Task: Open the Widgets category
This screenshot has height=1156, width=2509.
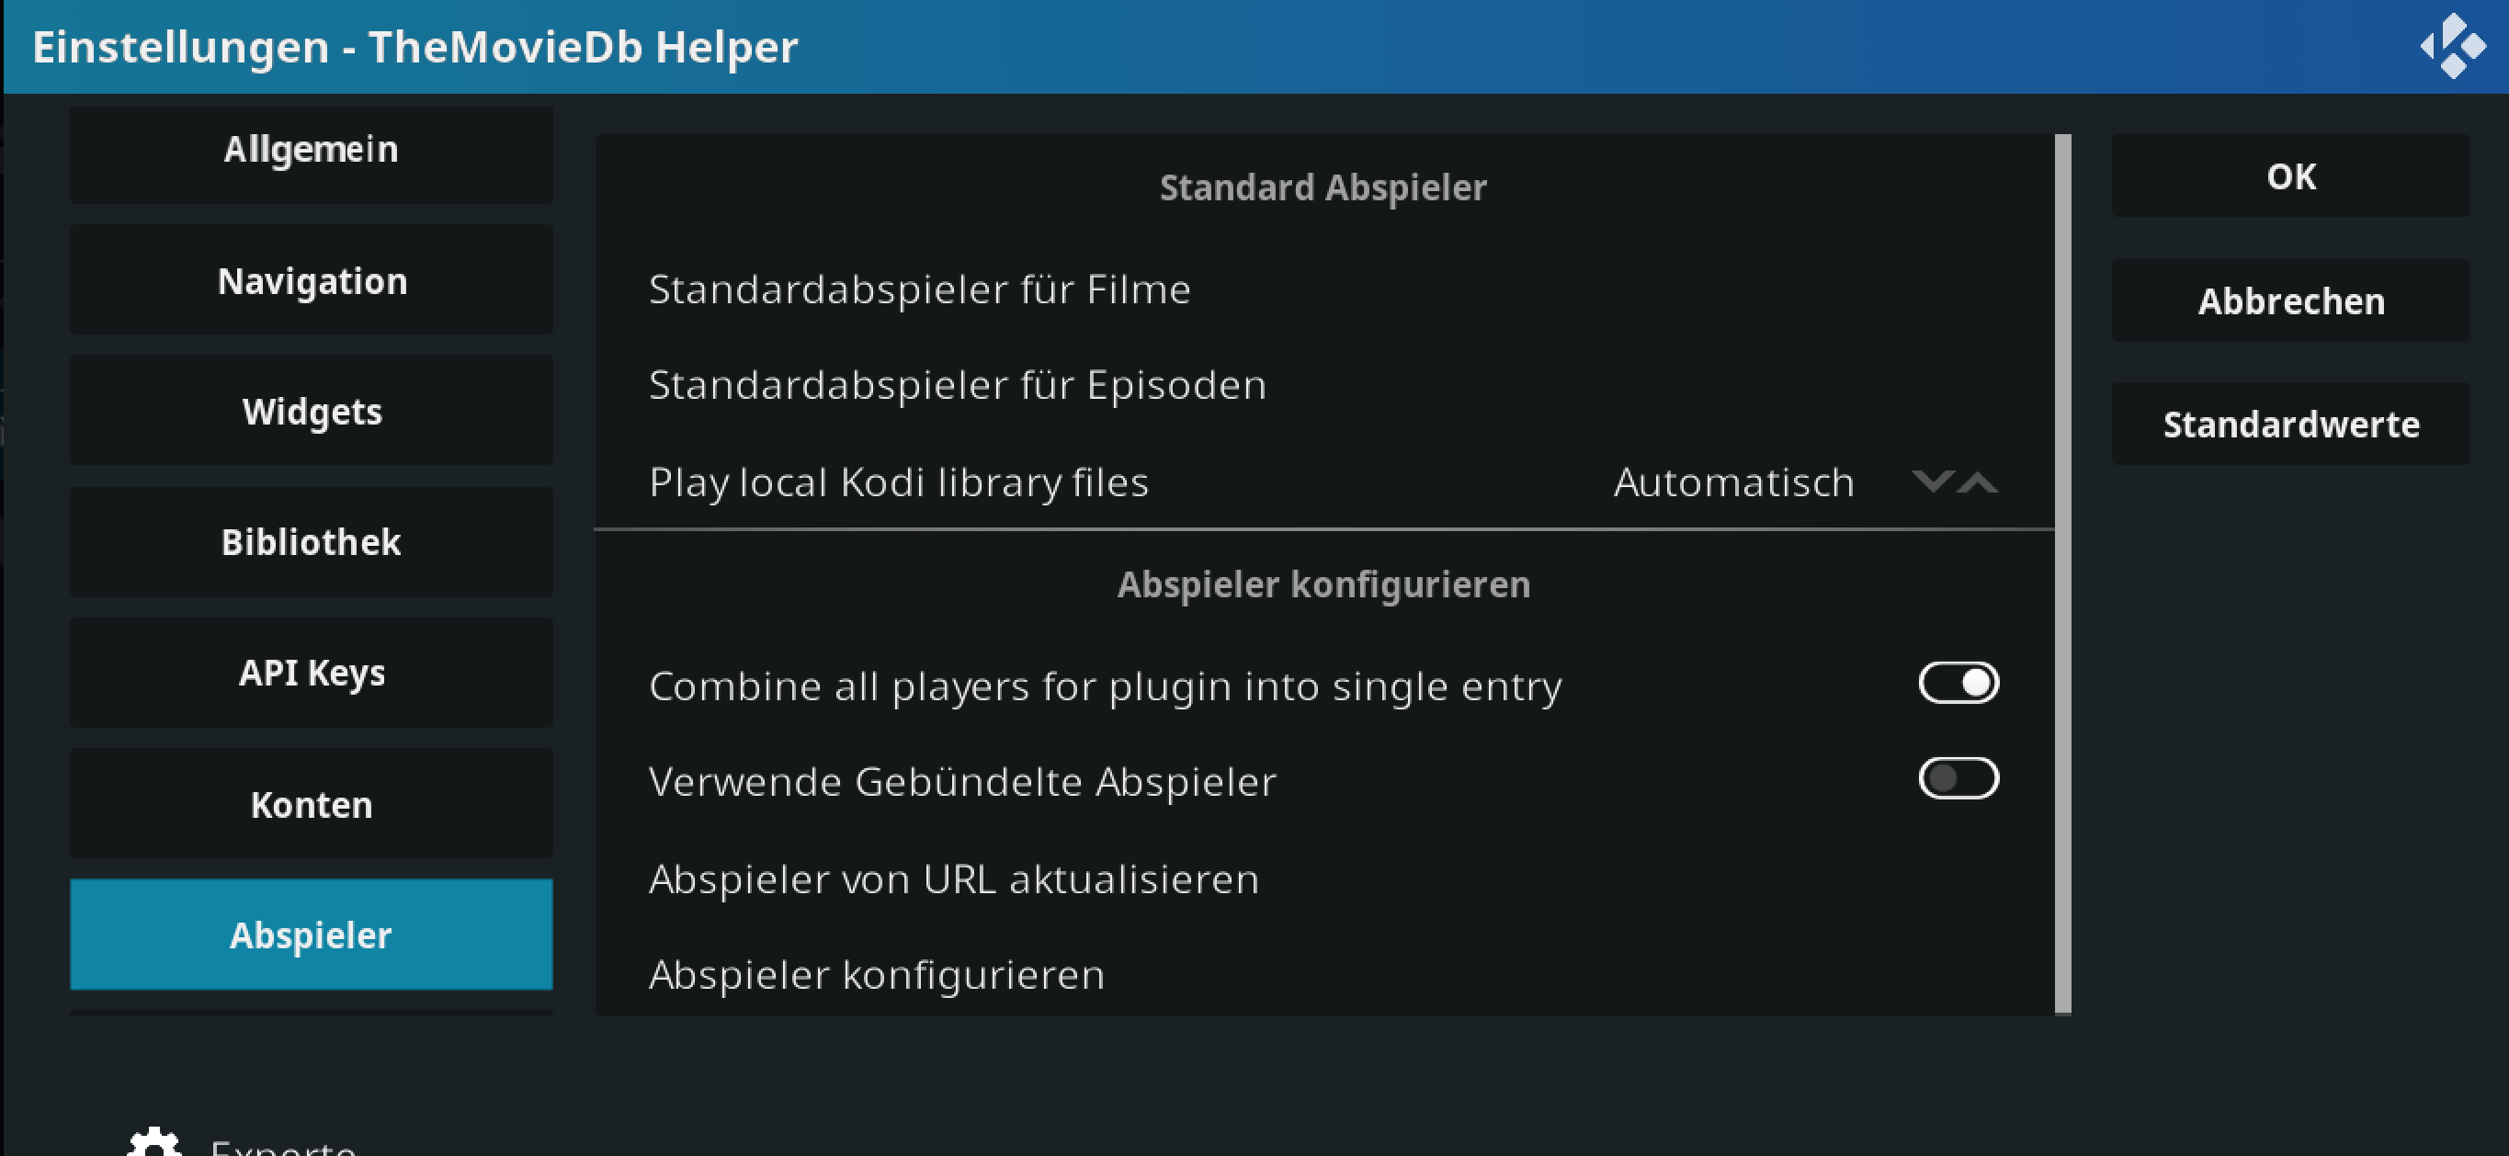Action: pyautogui.click(x=312, y=411)
